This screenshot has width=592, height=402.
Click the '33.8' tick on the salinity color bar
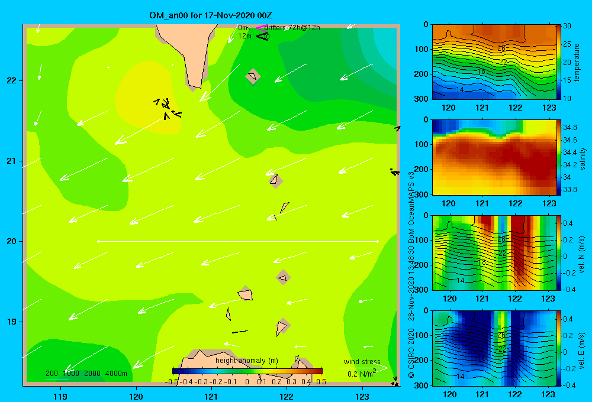click(570, 189)
